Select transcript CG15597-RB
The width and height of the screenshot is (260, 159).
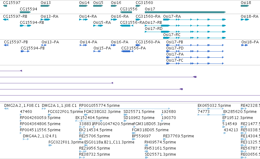point(15,16)
